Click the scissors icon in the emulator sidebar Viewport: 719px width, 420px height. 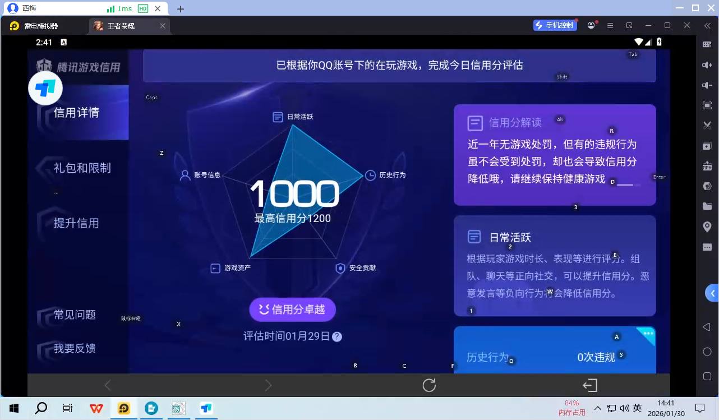click(707, 125)
